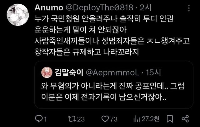This screenshot has width=200, height=127.
Task: Open the three-dot more options menu
Action: pyautogui.click(x=189, y=8)
